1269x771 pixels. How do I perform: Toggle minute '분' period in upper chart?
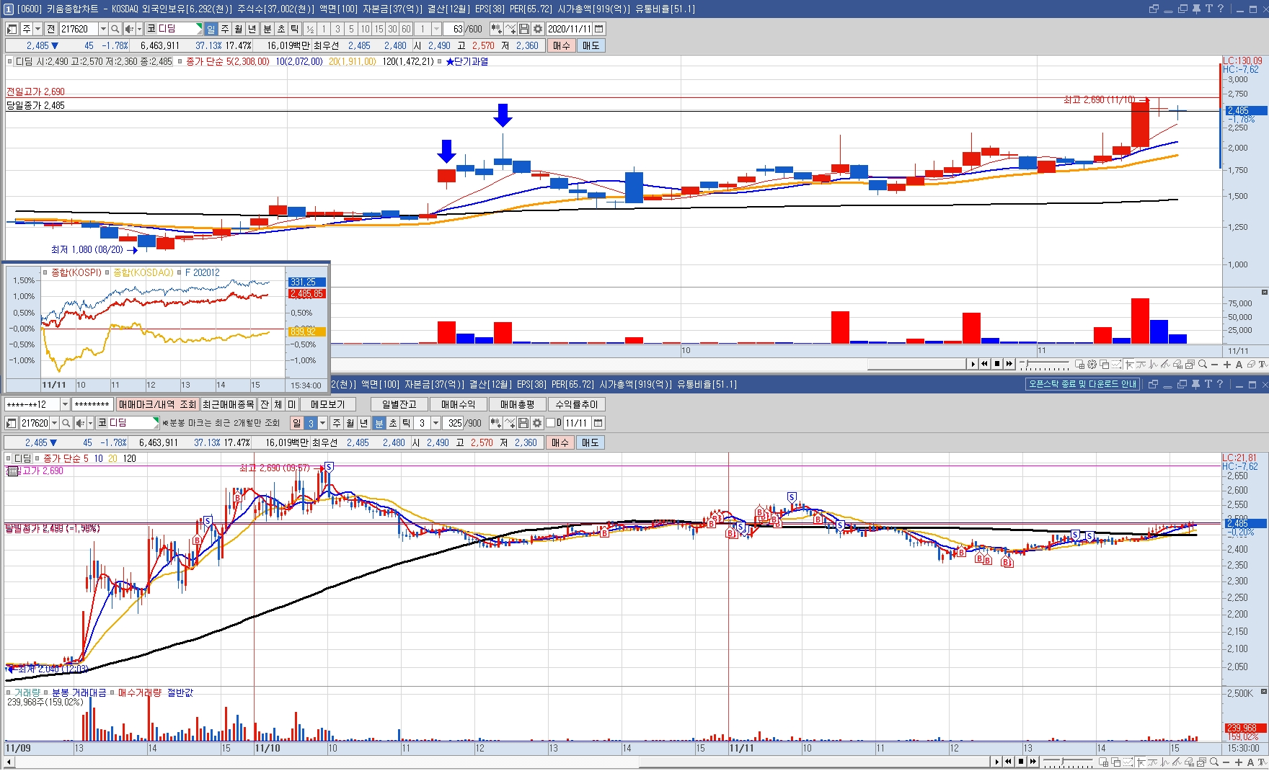pyautogui.click(x=267, y=29)
